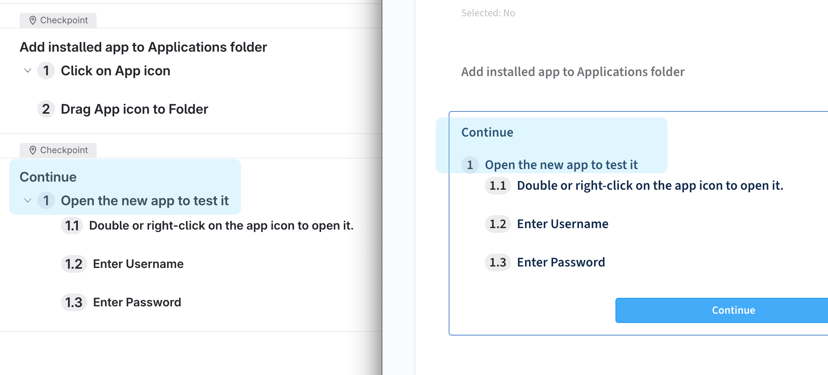
Task: Click the 1.1 badge in the left outline
Action: click(x=72, y=226)
